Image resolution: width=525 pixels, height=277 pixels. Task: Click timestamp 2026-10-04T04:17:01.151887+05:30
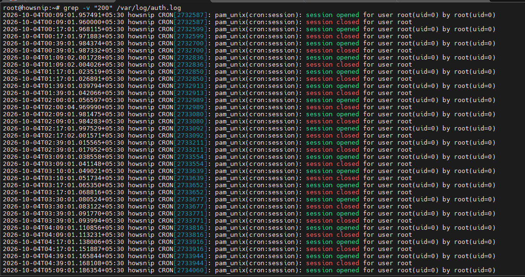[x=63, y=249]
